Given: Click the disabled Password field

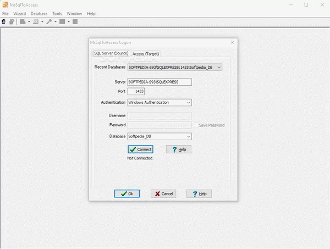Looking at the screenshot, I should tap(159, 125).
